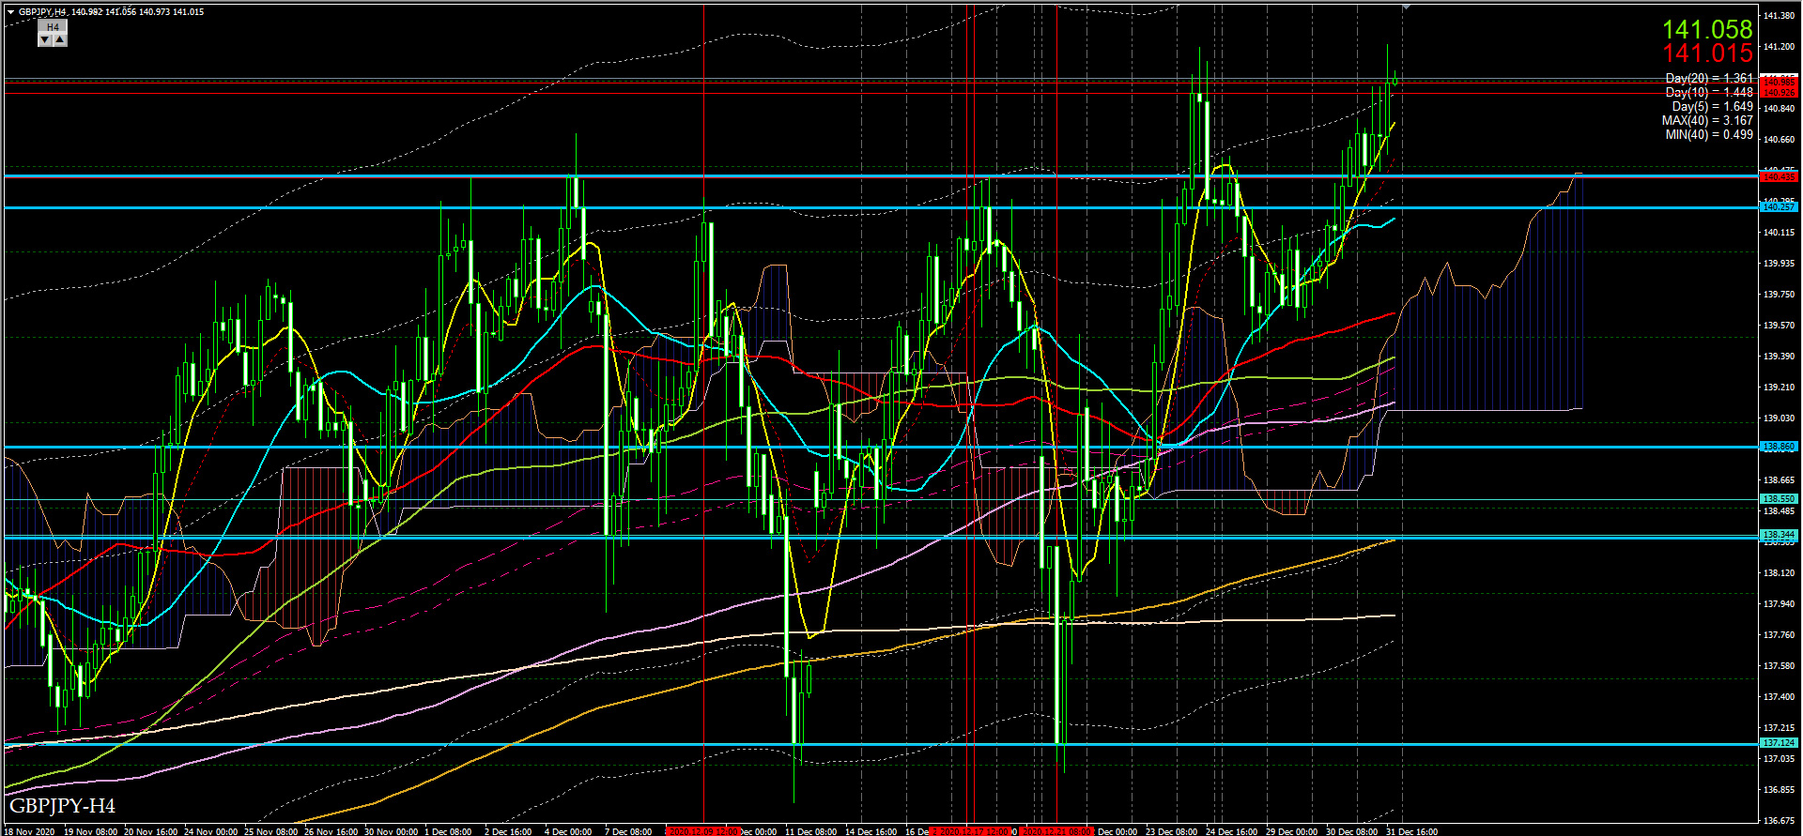Click the H4 timeframe label button
Viewport: 1803px width, 836px height.
(x=53, y=27)
